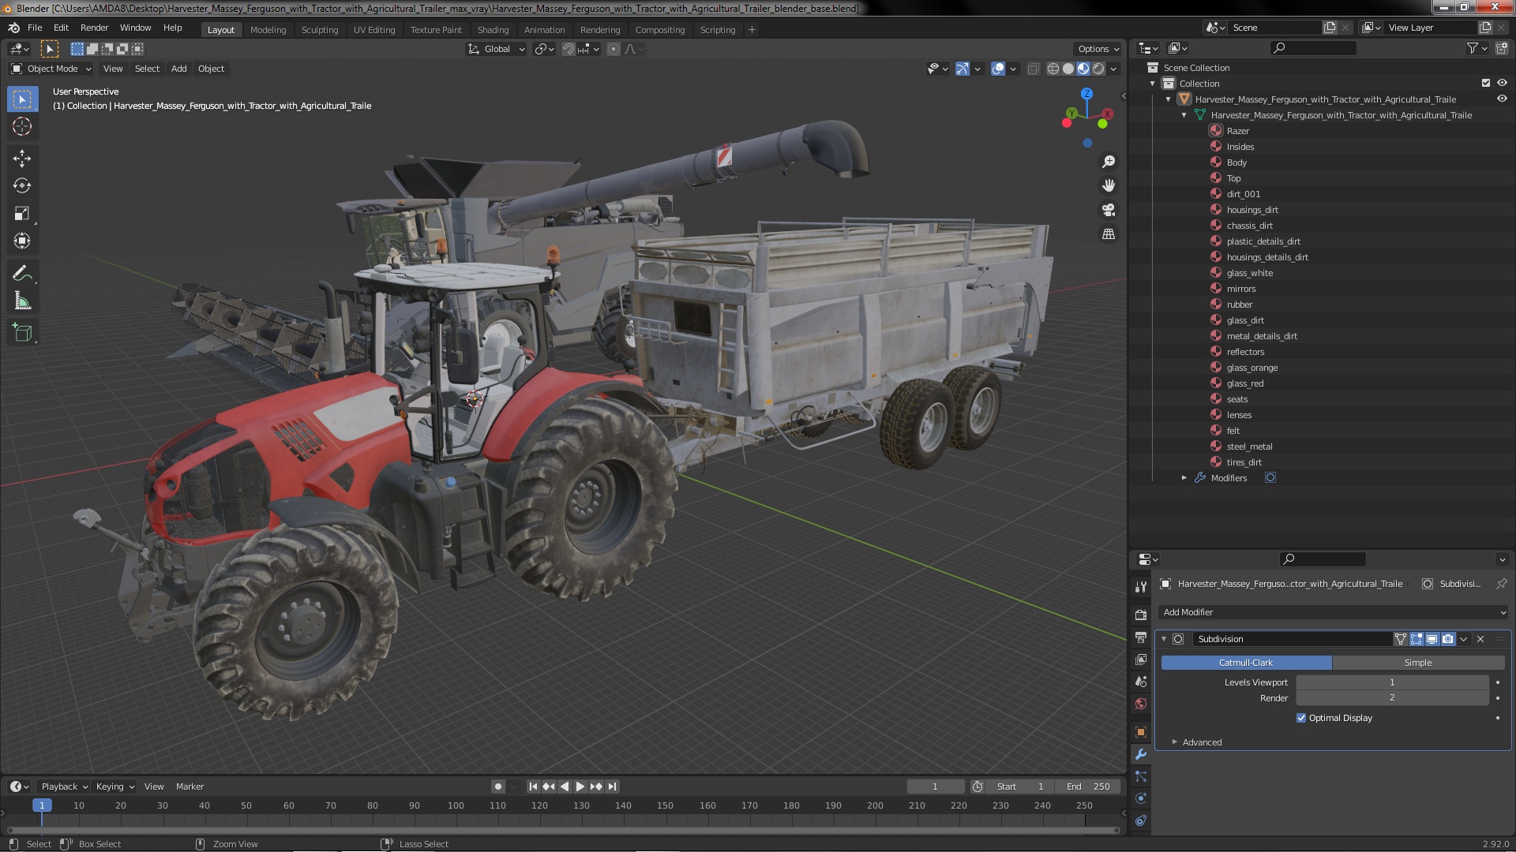This screenshot has width=1516, height=852.
Task: Select Catmull-Clark subdivision type
Action: click(x=1246, y=663)
